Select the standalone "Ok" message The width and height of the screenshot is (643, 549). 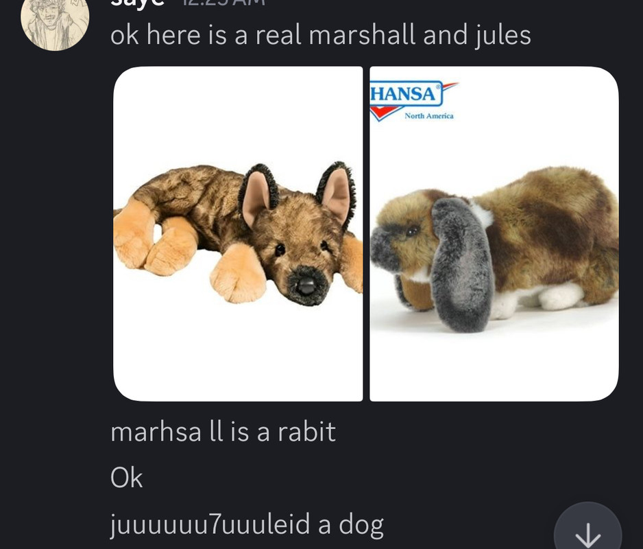click(126, 478)
